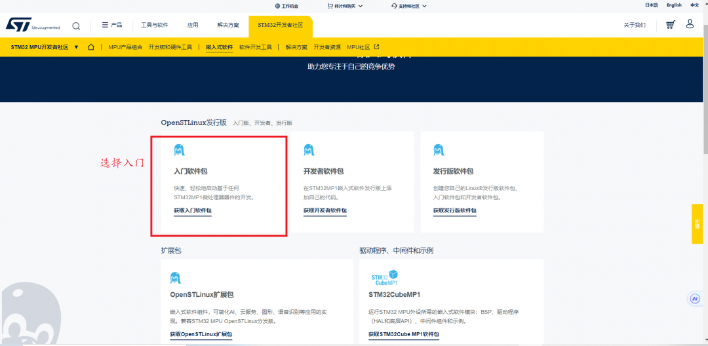This screenshot has width=708, height=346.
Task: Click the globe icon beside 工作机会
Action: tap(278, 6)
